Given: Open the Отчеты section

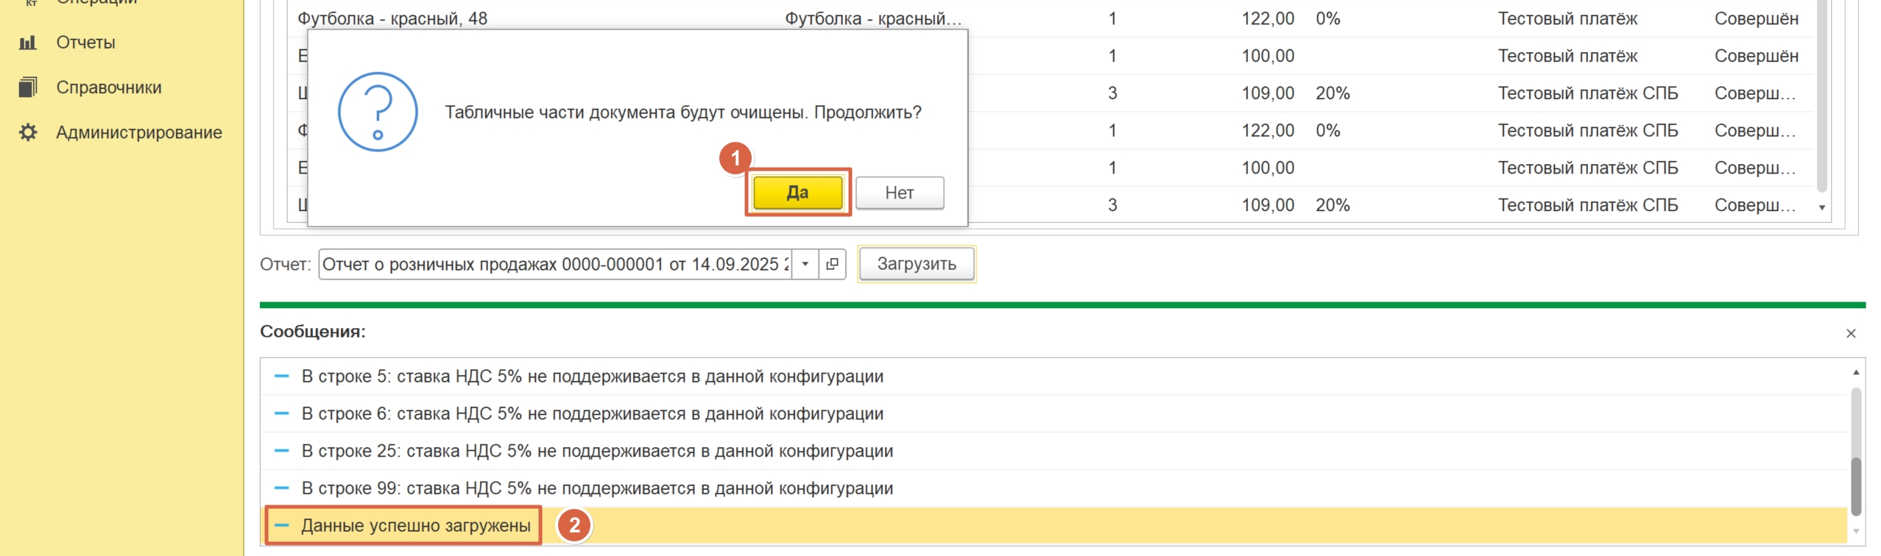Looking at the screenshot, I should [x=85, y=43].
